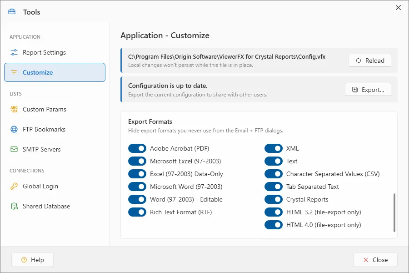The width and height of the screenshot is (409, 273).
Task: Toggle HTML 4.0 (file-export only)
Action: coord(274,225)
